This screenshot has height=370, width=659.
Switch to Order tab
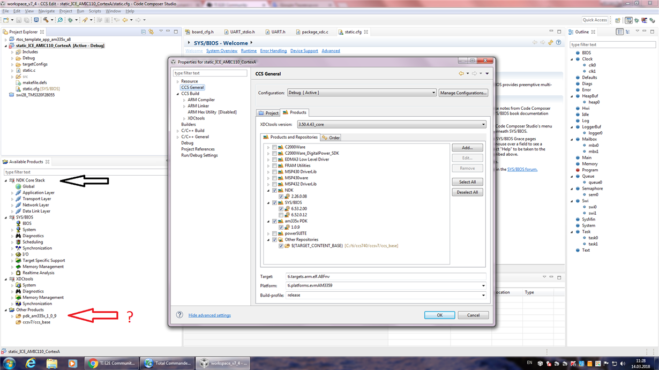331,138
